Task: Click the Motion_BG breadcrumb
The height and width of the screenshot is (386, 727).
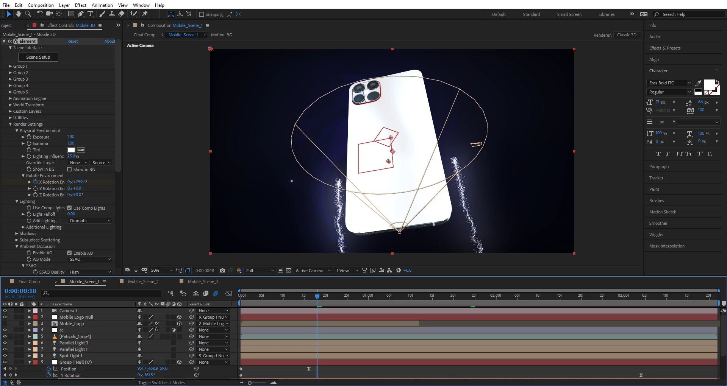Action: click(221, 35)
